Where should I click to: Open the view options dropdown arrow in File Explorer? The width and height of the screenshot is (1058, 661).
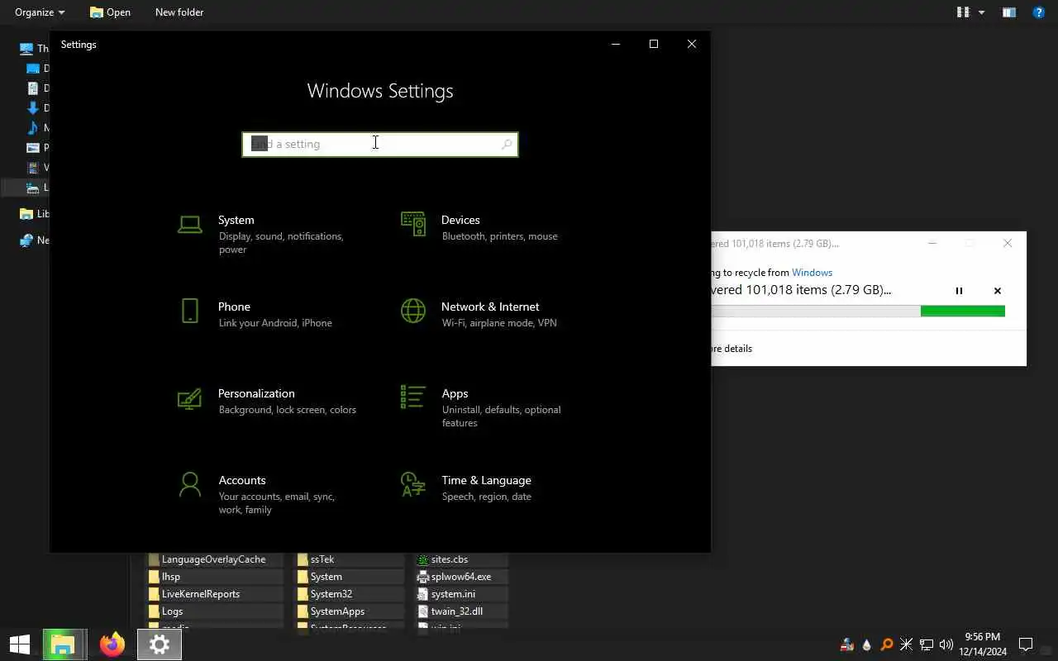tap(982, 12)
